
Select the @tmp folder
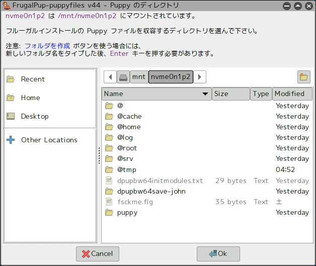pyautogui.click(x=207, y=169)
